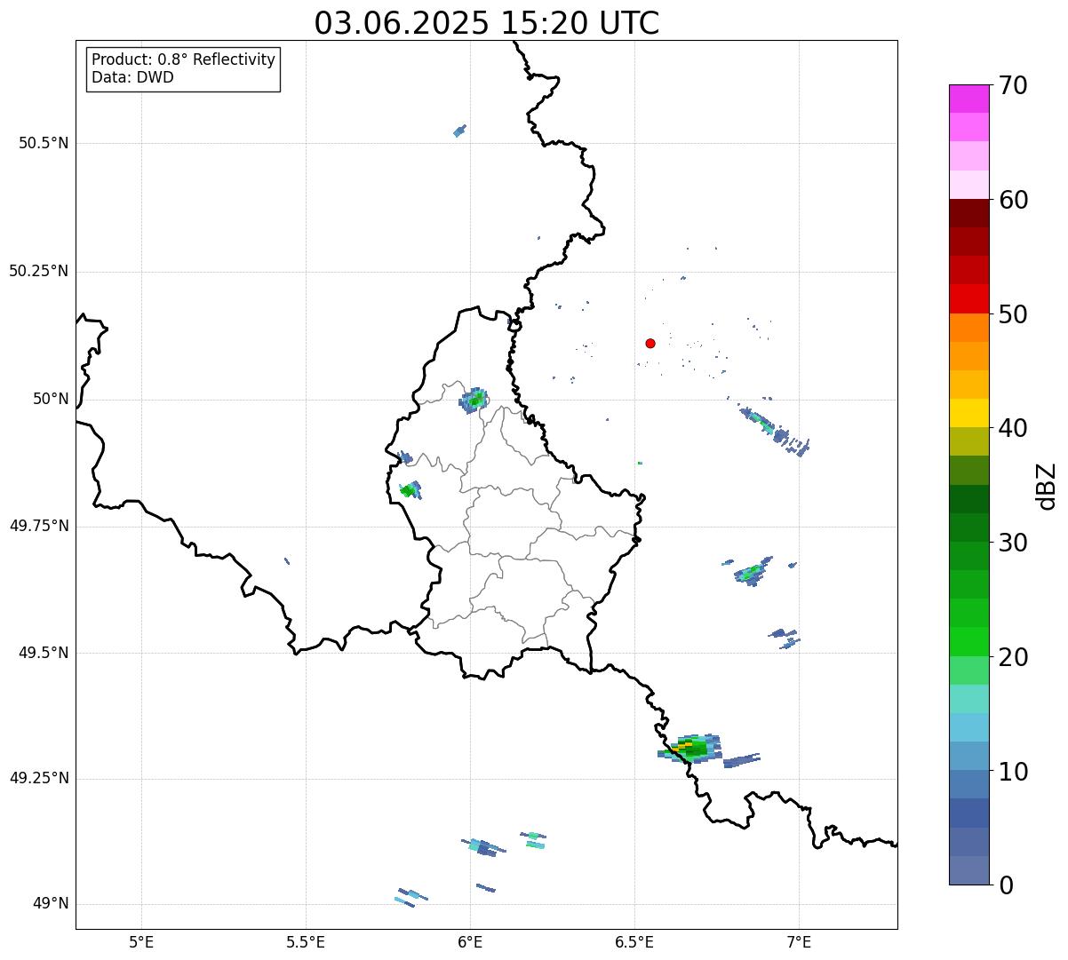Click the latitude label 49.75°N

39,526
